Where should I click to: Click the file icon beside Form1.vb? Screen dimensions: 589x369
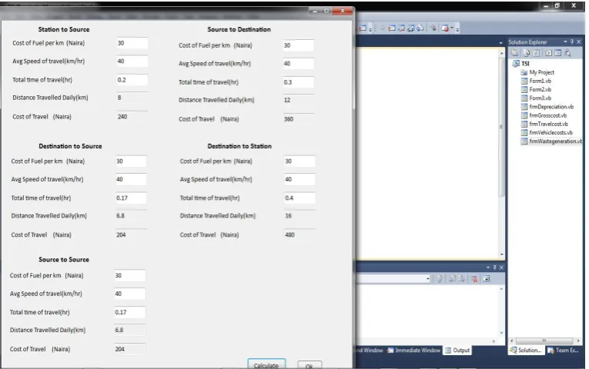point(524,81)
